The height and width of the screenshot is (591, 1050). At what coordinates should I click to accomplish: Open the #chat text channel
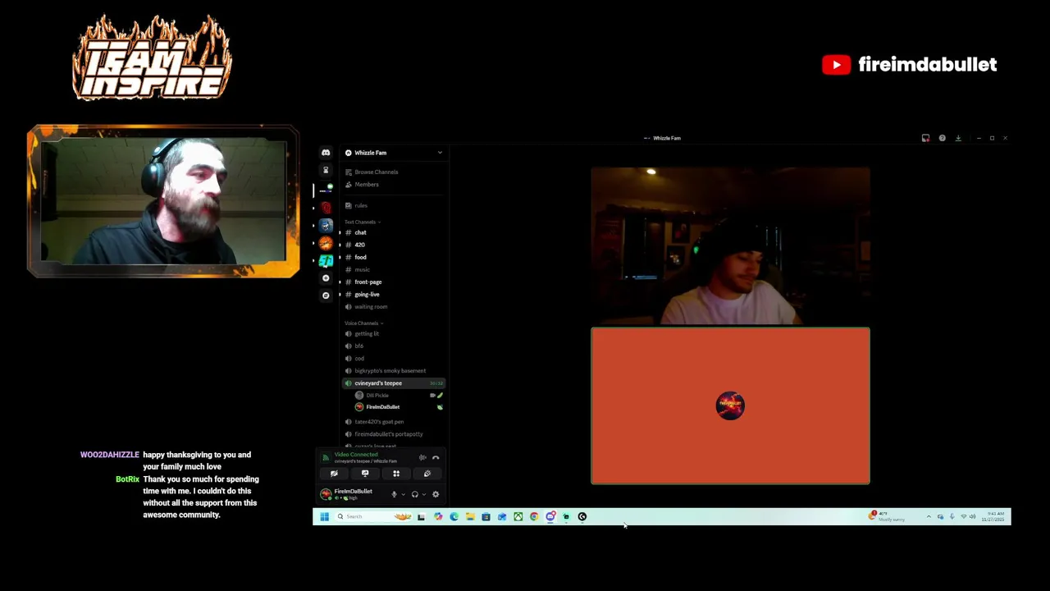pyautogui.click(x=394, y=232)
